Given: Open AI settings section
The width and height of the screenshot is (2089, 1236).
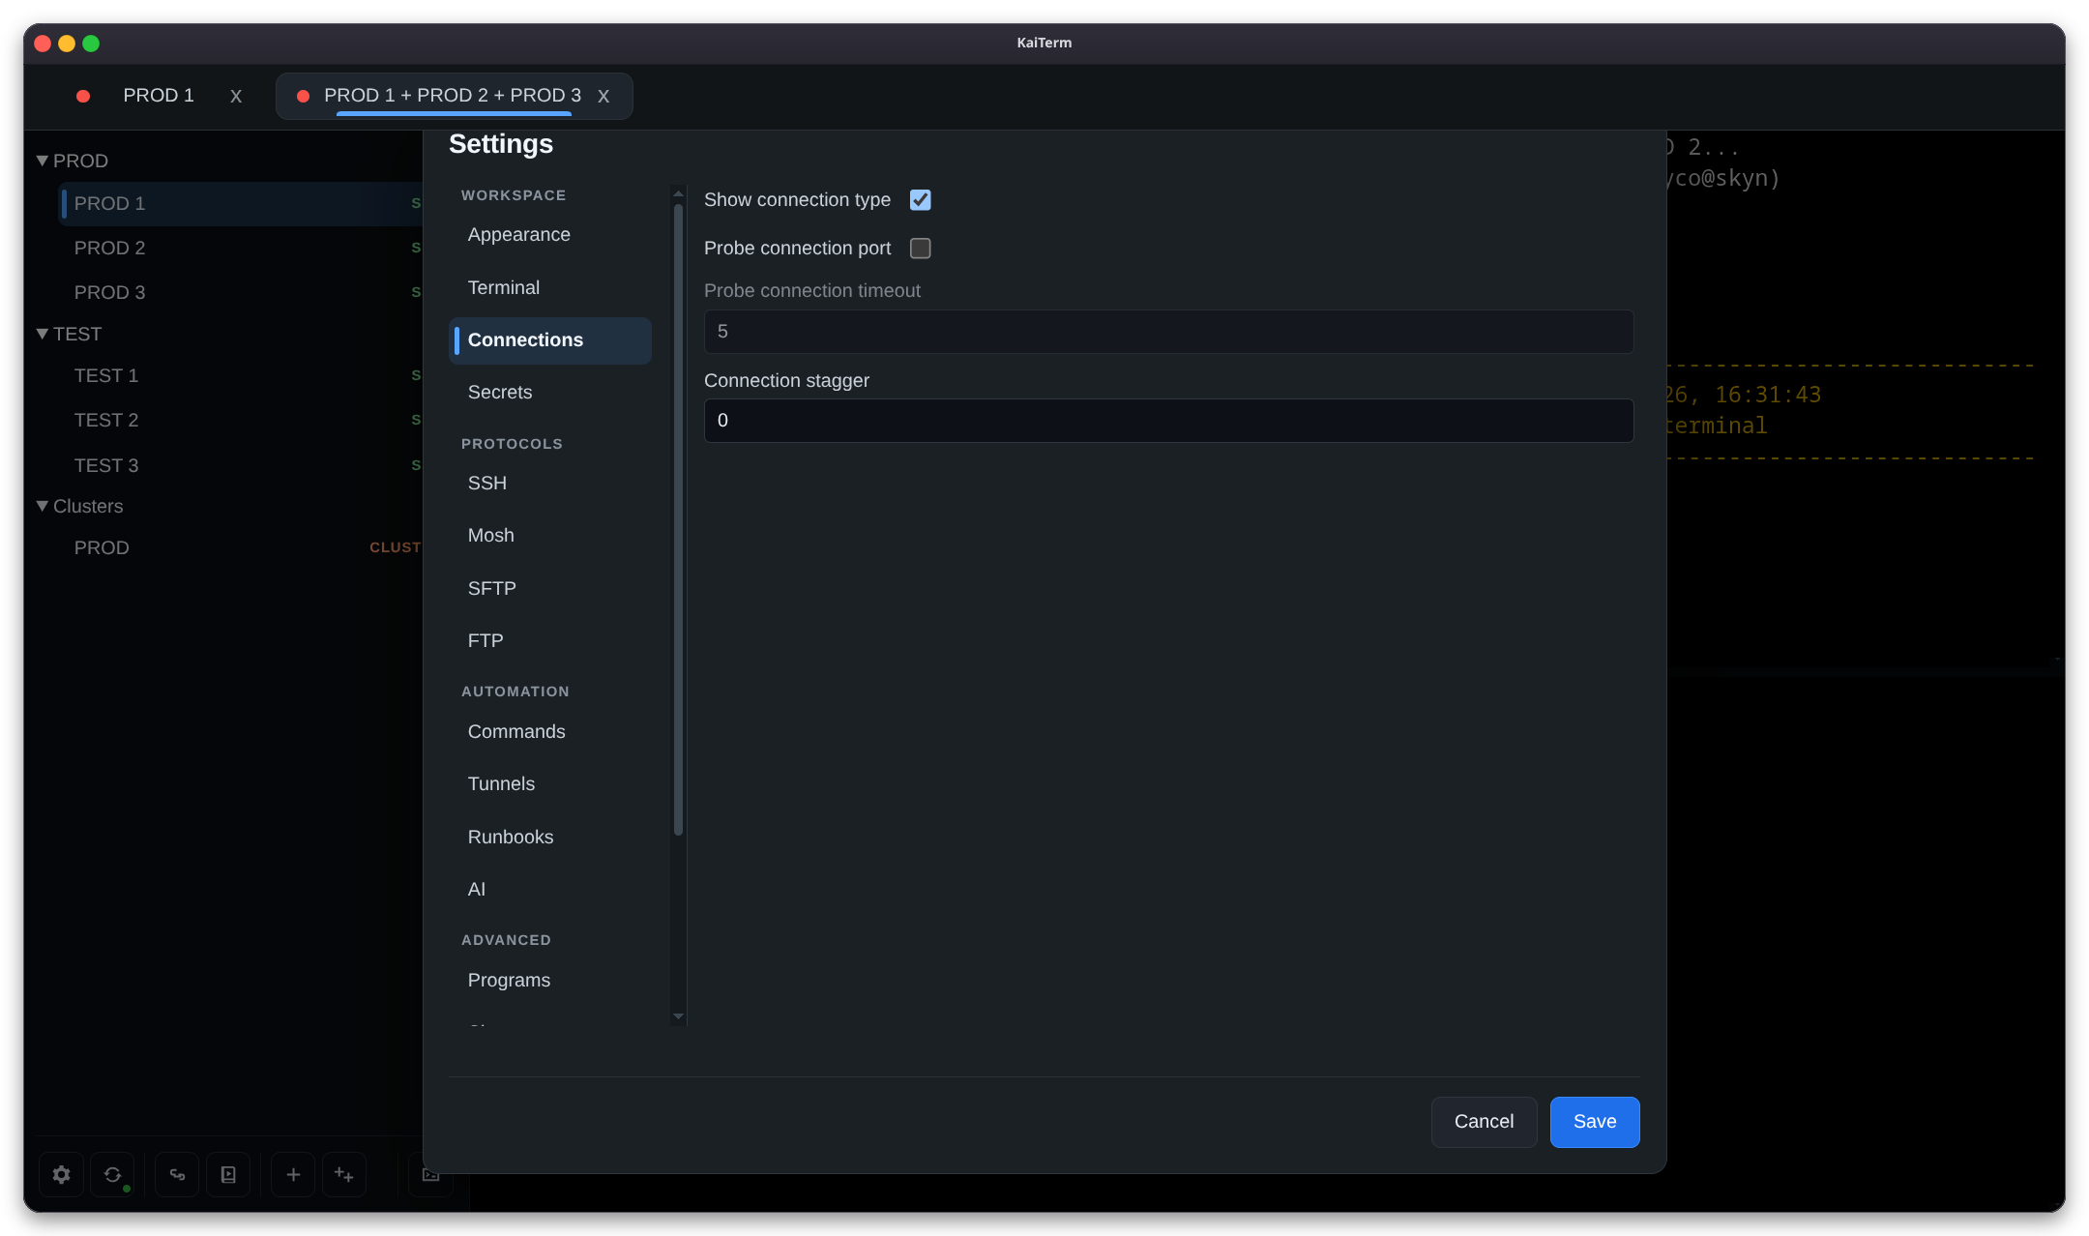Looking at the screenshot, I should pos(550,890).
